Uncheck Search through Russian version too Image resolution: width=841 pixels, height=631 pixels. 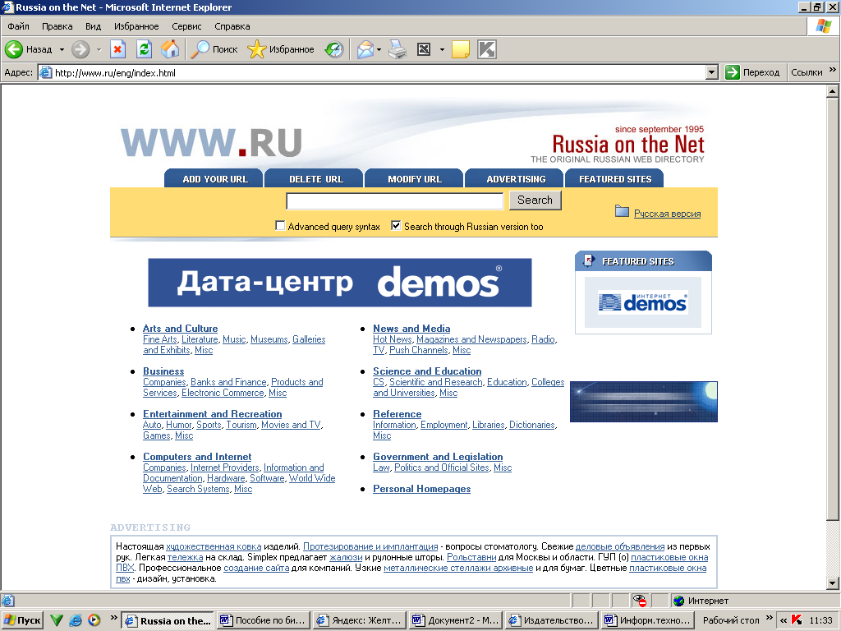click(396, 225)
